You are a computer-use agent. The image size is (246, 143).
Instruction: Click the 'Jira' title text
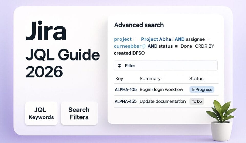click(46, 31)
